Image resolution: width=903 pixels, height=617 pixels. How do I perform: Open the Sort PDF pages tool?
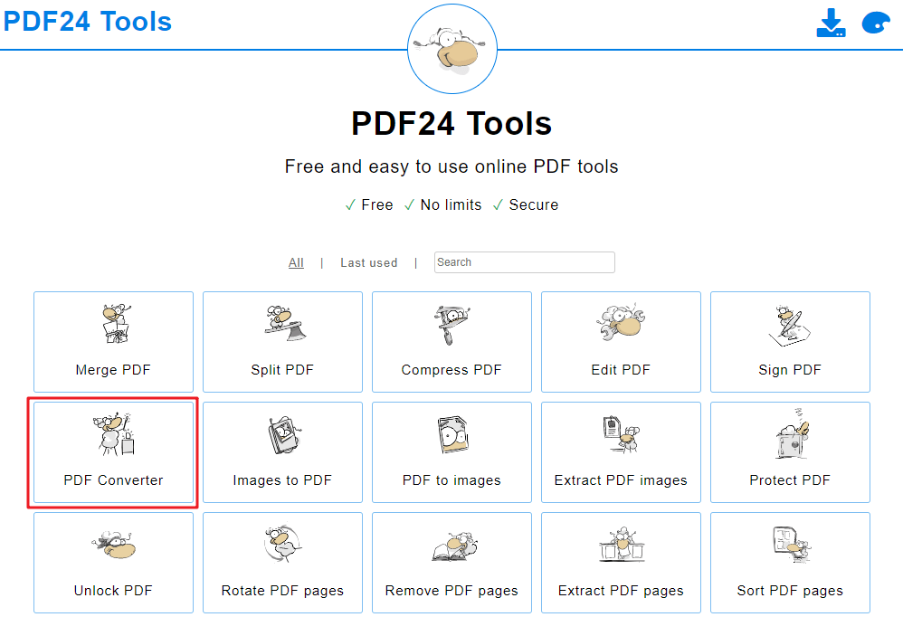790,563
